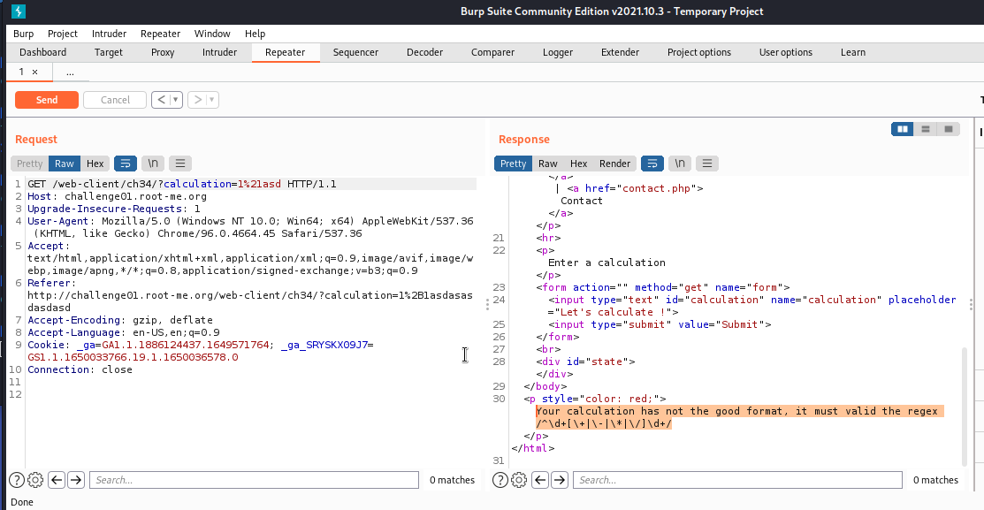984x510 pixels.
Task: Open the Project menu
Action: [x=63, y=34]
